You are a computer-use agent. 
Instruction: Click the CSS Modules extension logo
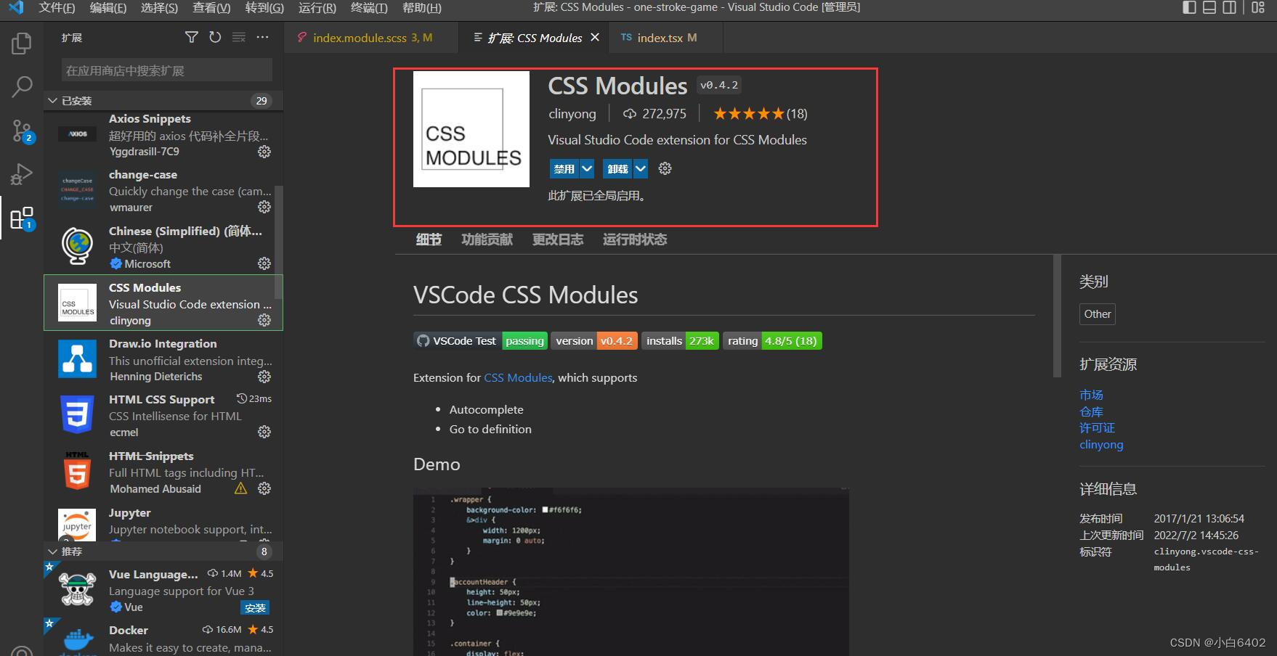point(471,129)
